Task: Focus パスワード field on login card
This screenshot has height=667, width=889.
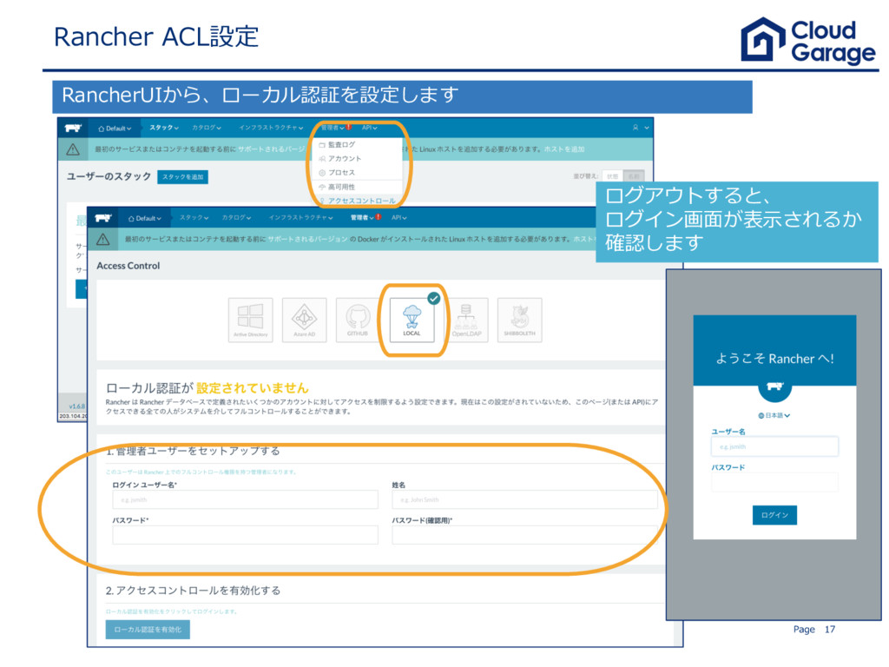Action: [774, 482]
